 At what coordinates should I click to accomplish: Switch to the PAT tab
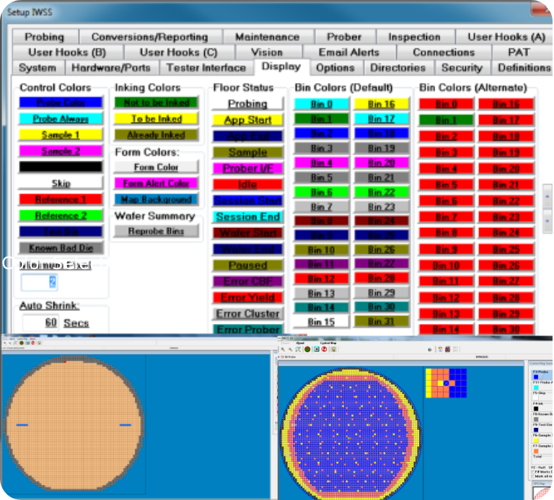coord(519,52)
